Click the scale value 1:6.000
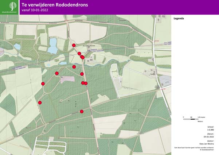The width and height of the screenshot is (219, 155). point(210,129)
